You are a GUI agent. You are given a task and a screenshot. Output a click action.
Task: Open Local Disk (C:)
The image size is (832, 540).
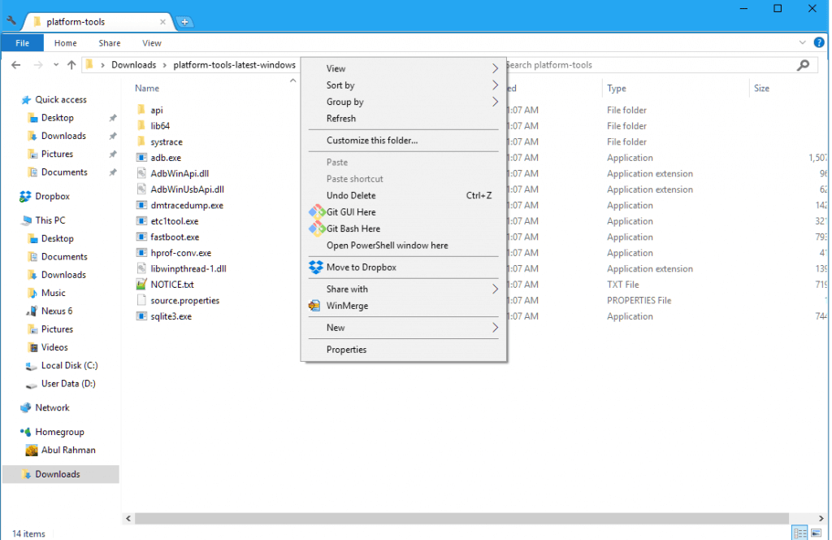tap(69, 365)
